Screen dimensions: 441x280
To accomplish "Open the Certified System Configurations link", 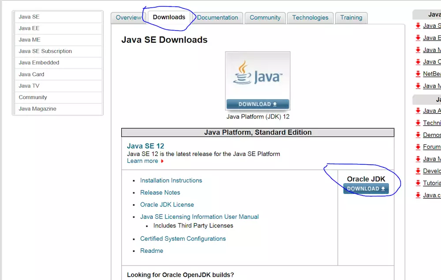I will click(x=183, y=239).
